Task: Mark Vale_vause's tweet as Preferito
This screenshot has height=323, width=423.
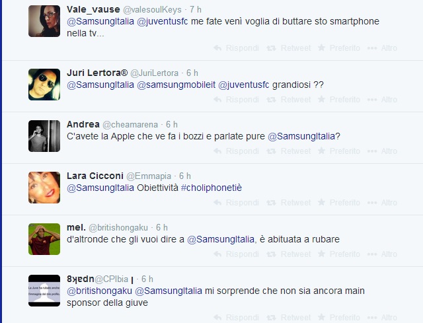Action: 339,48
